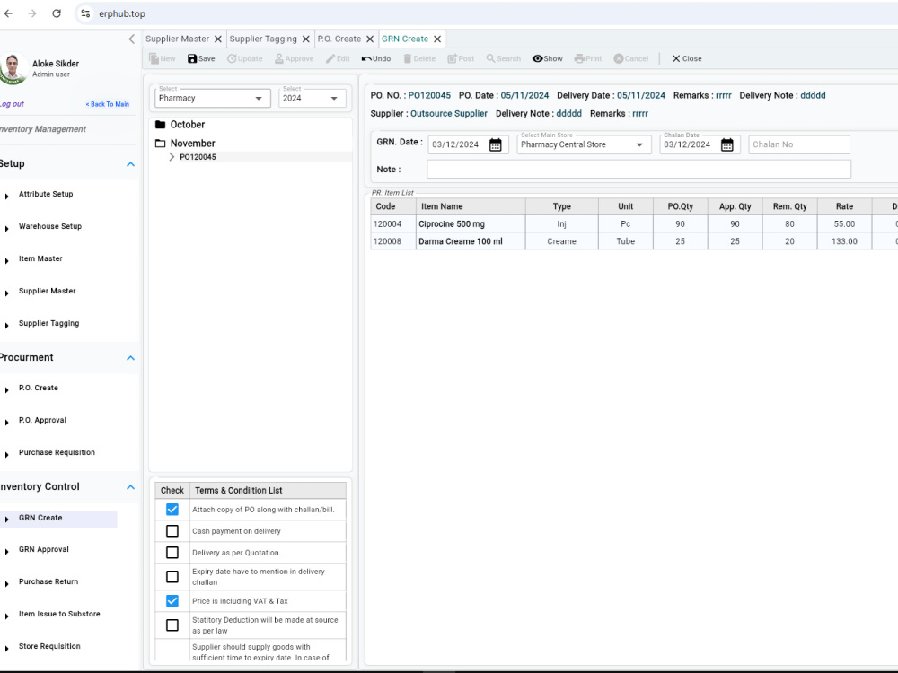Click the Note text field
This screenshot has width=898, height=673.
[638, 170]
